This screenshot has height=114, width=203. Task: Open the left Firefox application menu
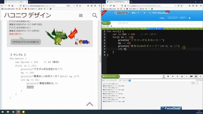[x=99, y=6]
